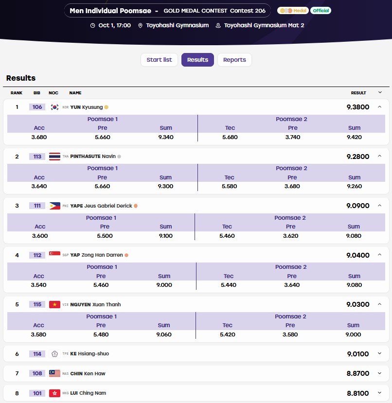Open athlete CHIN Ken Haw
This screenshot has width=392, height=403.
click(x=88, y=374)
